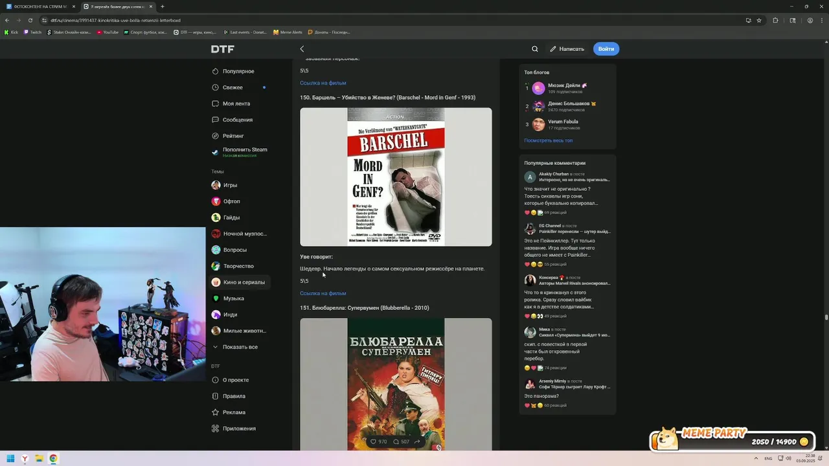Select the Ночной музпос topic icon
The width and height of the screenshot is (829, 466).
coord(216,234)
